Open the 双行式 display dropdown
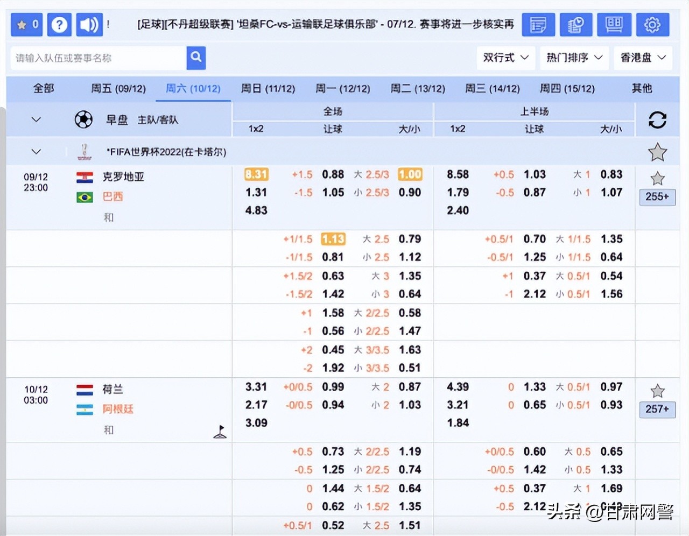The height and width of the screenshot is (536, 689). point(505,58)
